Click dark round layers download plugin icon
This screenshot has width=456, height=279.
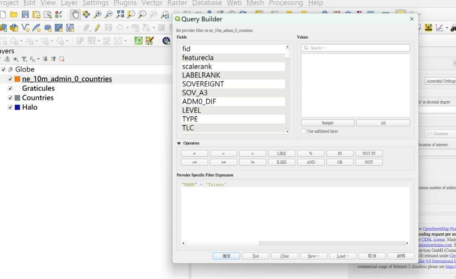coord(167,41)
